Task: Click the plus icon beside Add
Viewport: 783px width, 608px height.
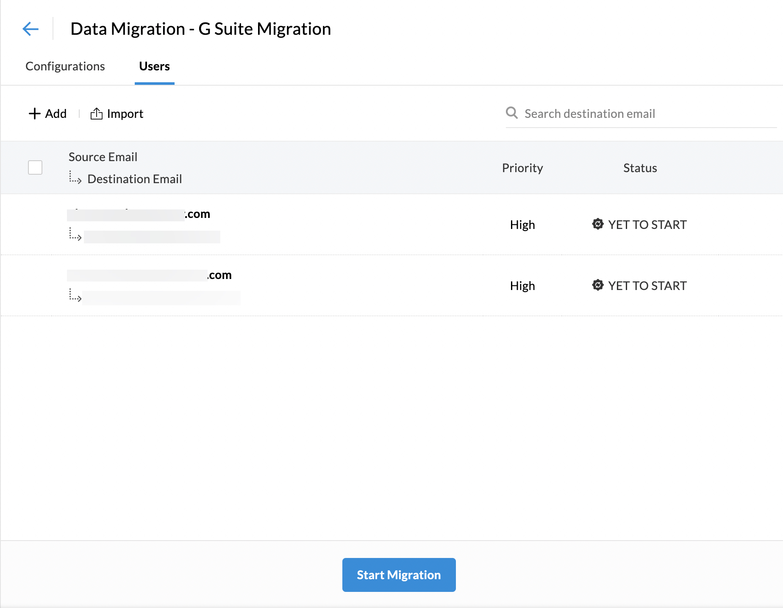Action: pos(34,114)
